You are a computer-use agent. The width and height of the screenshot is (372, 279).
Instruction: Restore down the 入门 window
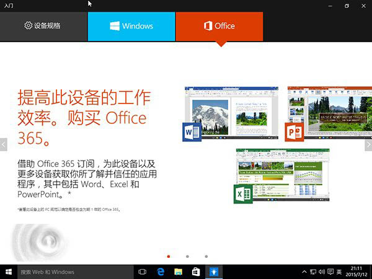click(347, 6)
